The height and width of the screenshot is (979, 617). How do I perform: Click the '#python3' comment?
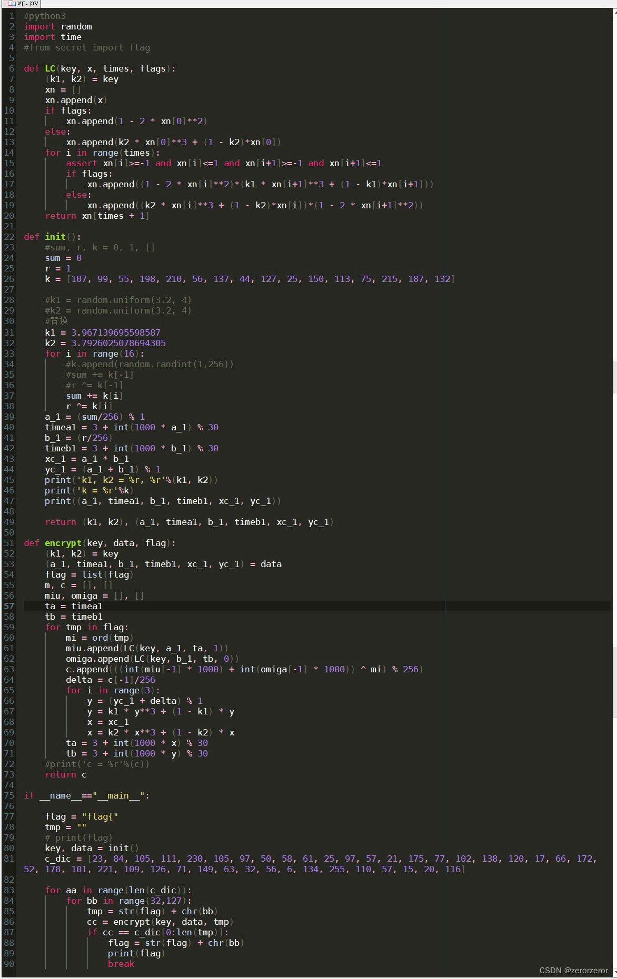[x=45, y=16]
